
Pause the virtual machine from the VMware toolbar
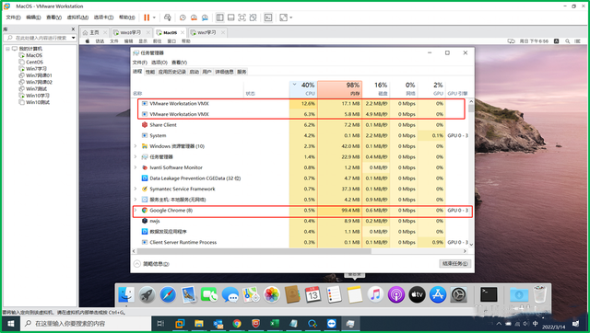147,17
